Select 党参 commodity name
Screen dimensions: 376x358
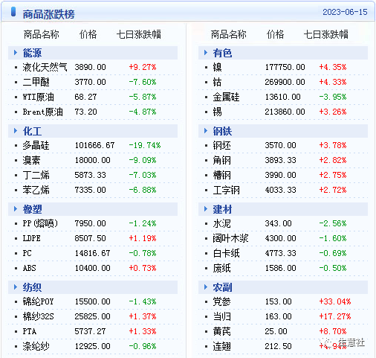click(x=221, y=301)
